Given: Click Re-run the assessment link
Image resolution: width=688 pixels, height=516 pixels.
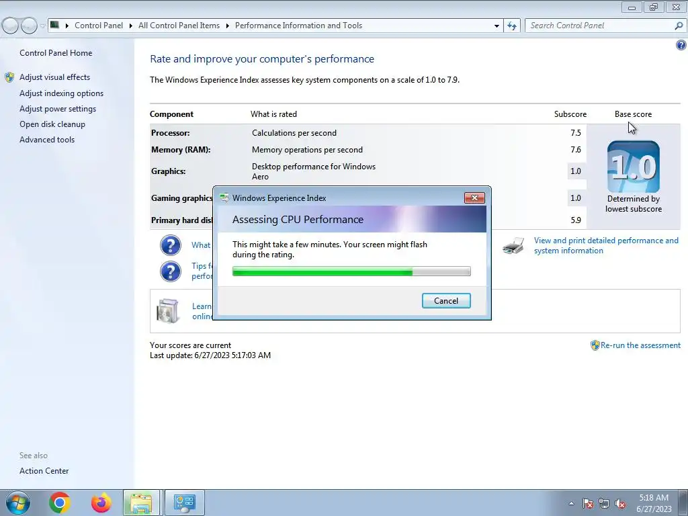Looking at the screenshot, I should click(x=640, y=345).
